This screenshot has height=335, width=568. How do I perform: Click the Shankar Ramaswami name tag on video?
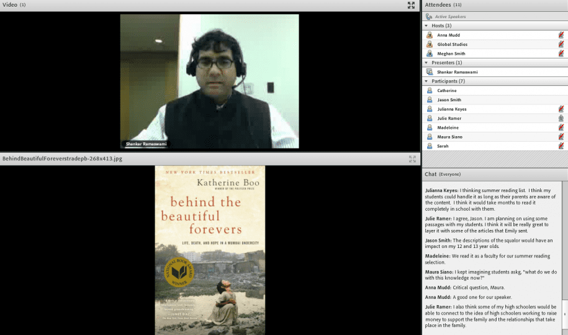[x=146, y=144]
